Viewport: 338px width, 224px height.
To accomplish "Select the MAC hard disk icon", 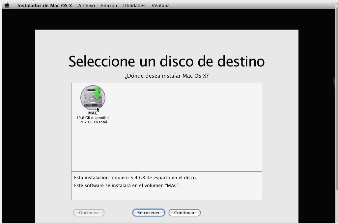I will [93, 98].
